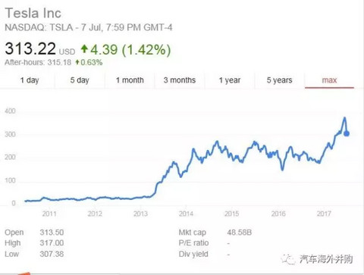Click the green up arrow beside 4.39
Screen dimensions: 364x275
(x=84, y=48)
